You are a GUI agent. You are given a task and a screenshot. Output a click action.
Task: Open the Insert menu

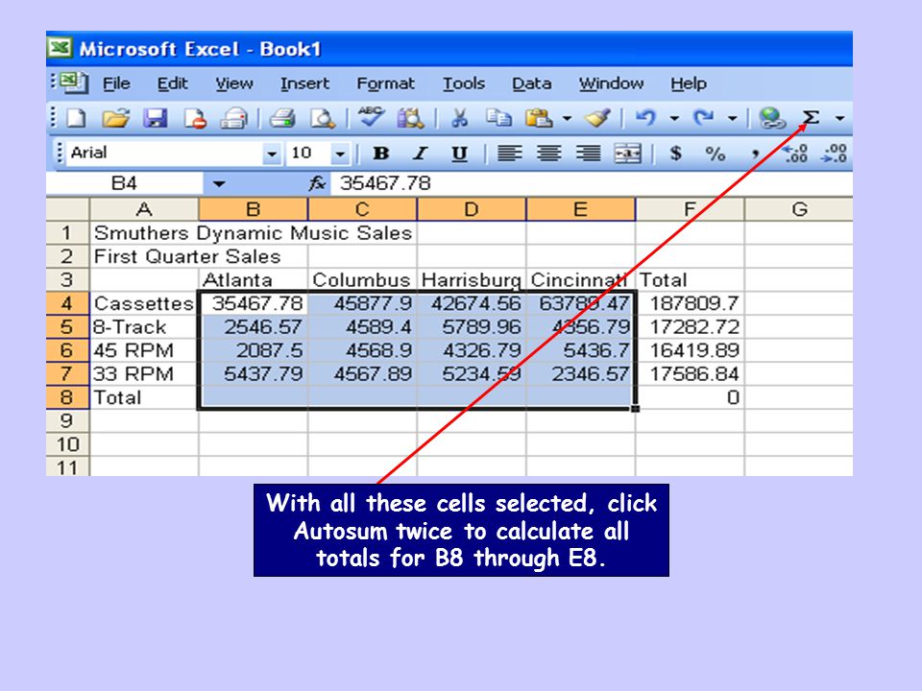304,83
